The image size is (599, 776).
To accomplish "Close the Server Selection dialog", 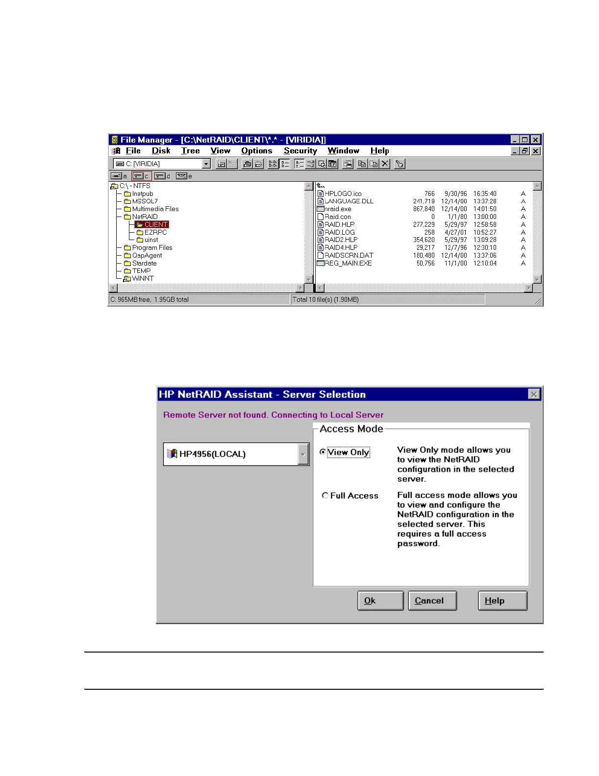I will pos(534,394).
